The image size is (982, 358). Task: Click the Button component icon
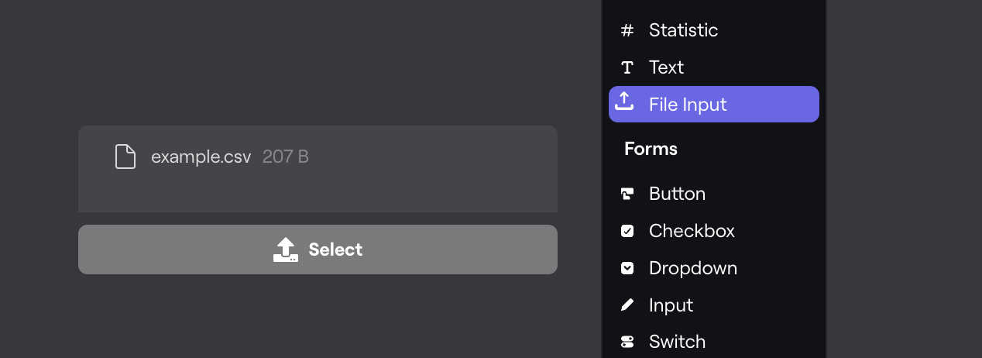pos(627,194)
